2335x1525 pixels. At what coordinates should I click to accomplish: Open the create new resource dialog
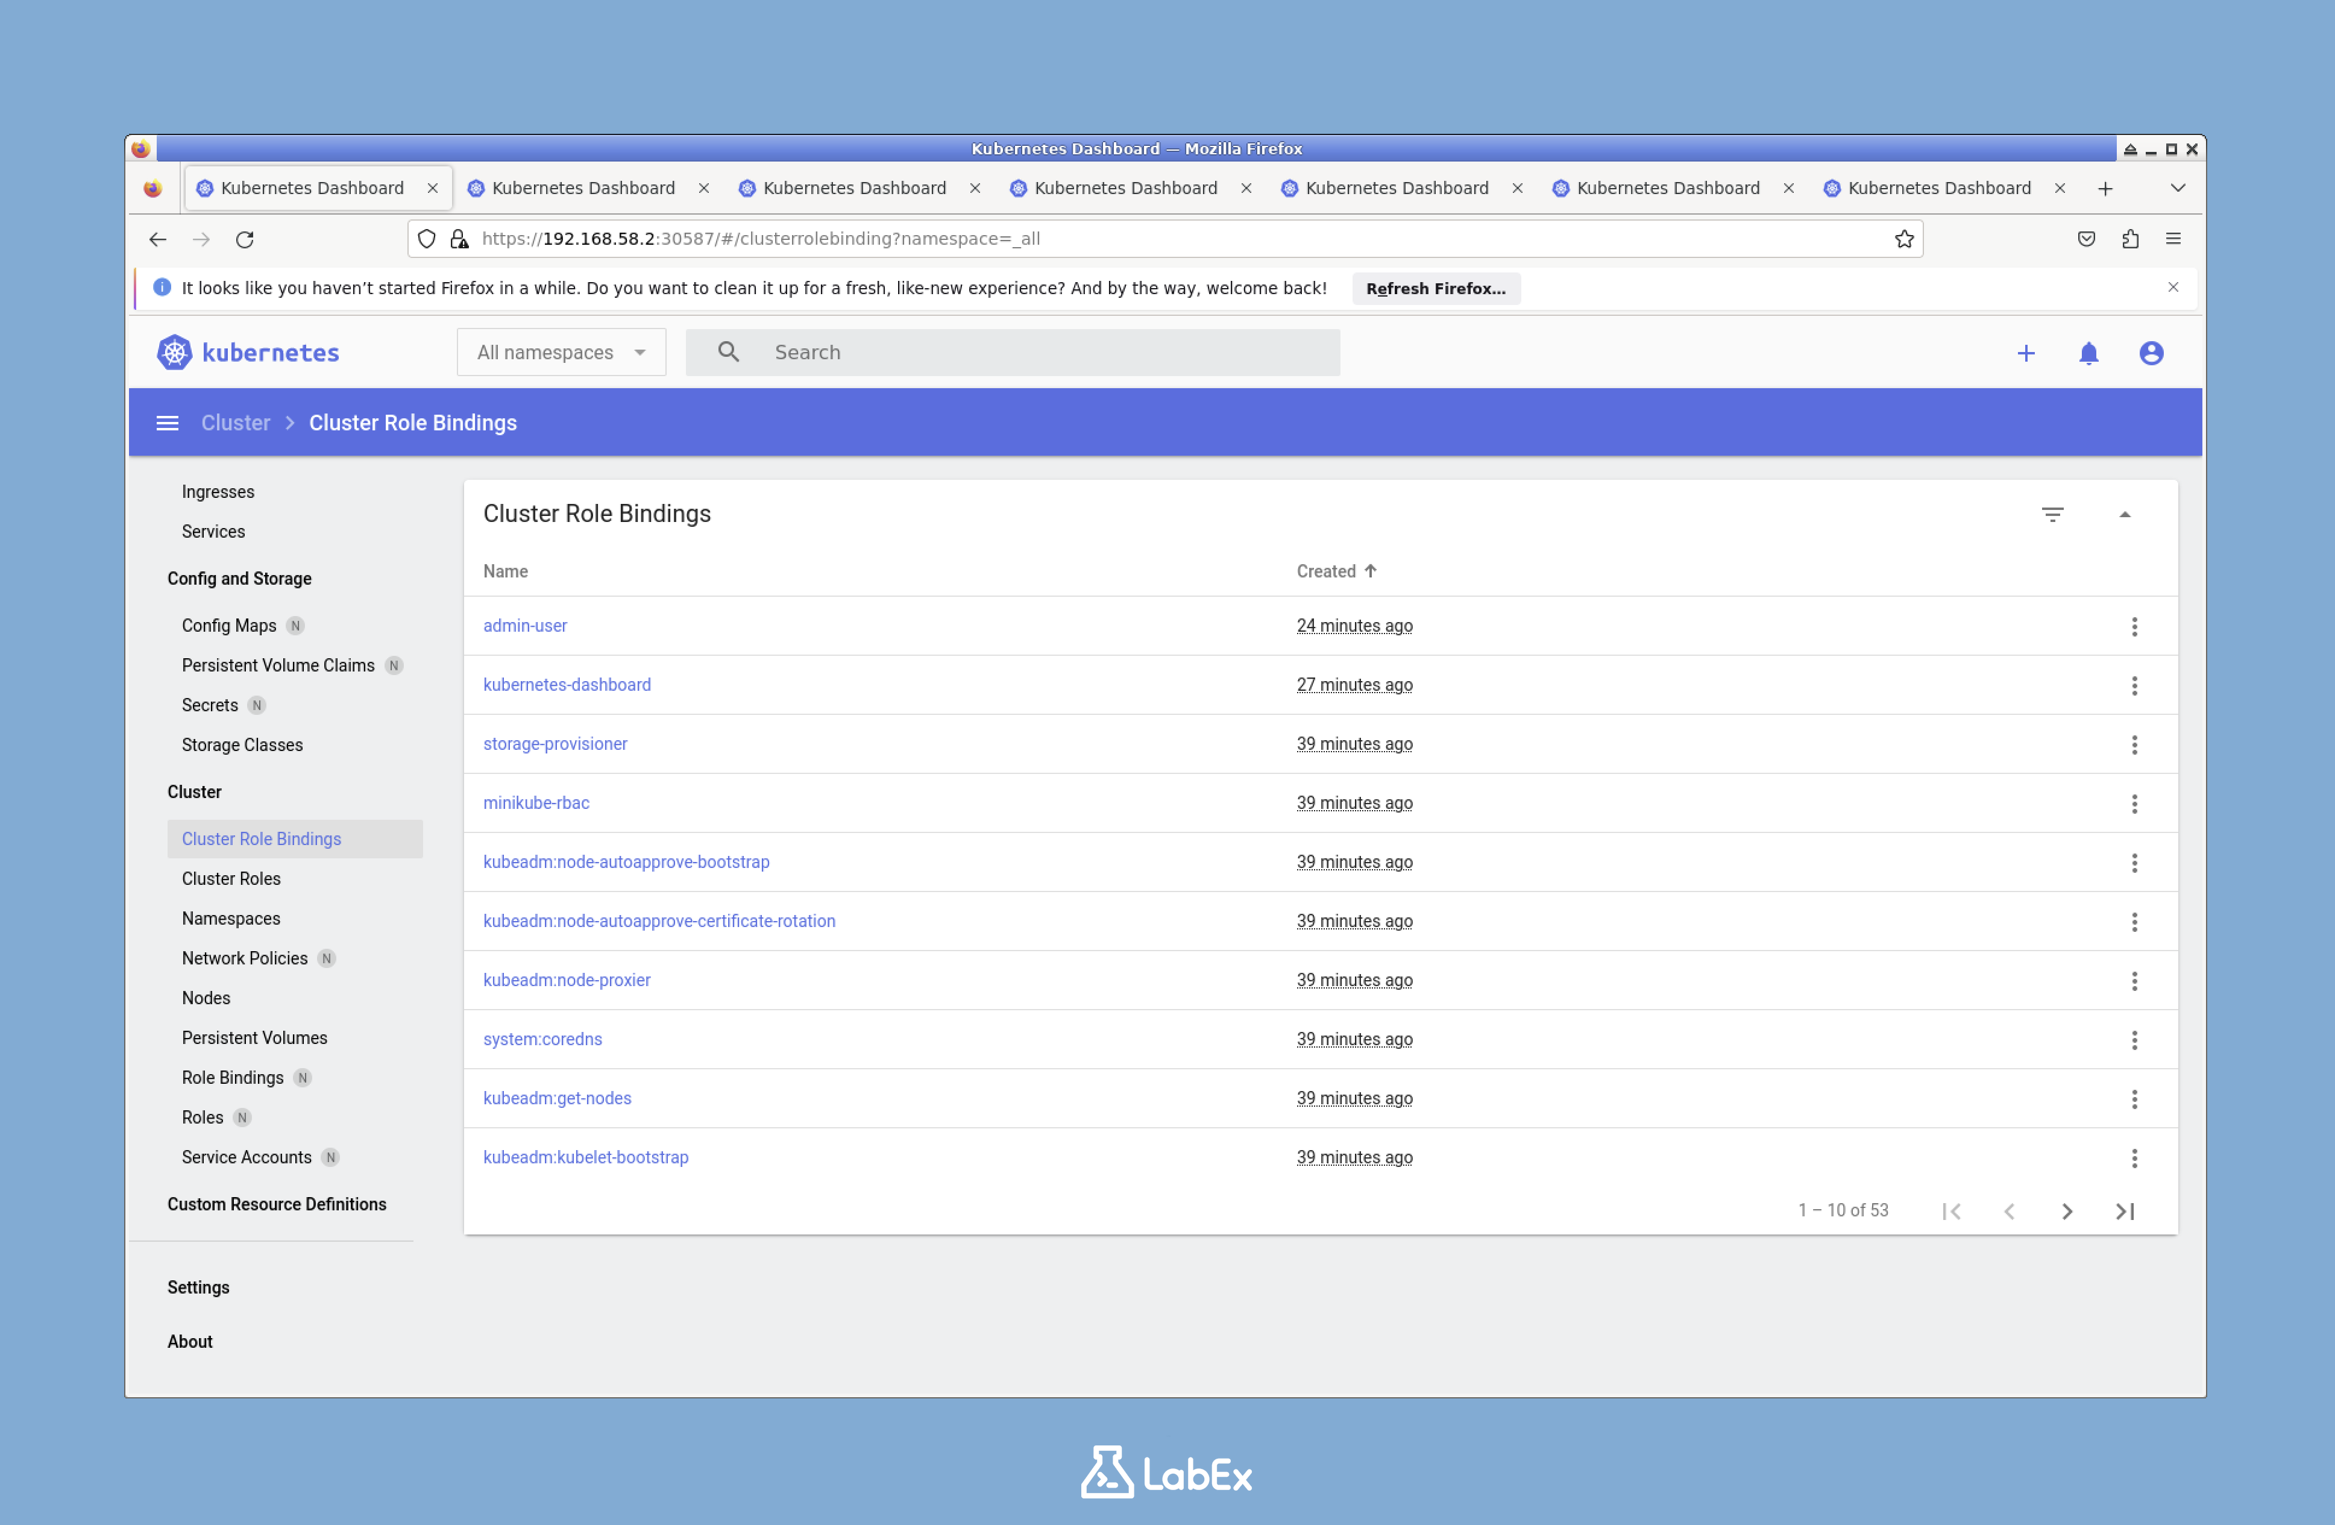tap(2027, 352)
